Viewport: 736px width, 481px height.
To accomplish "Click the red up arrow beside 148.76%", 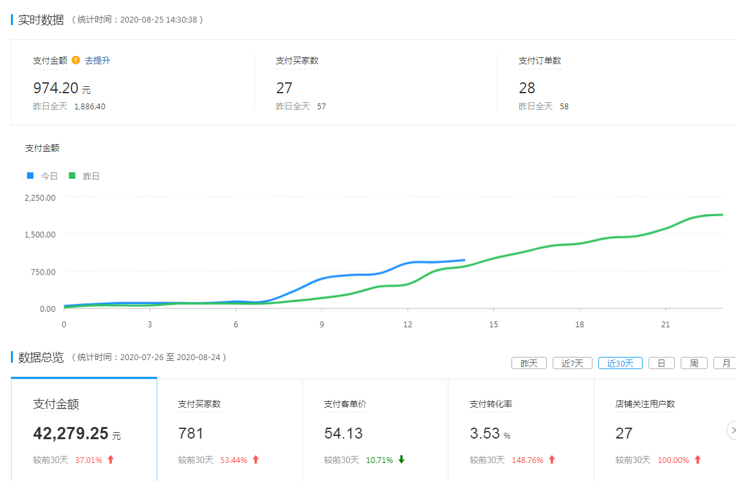I will [552, 459].
